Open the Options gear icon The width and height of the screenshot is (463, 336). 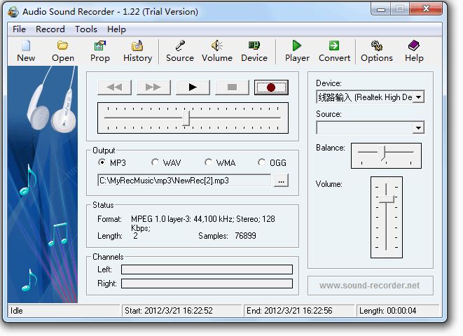coord(377,50)
